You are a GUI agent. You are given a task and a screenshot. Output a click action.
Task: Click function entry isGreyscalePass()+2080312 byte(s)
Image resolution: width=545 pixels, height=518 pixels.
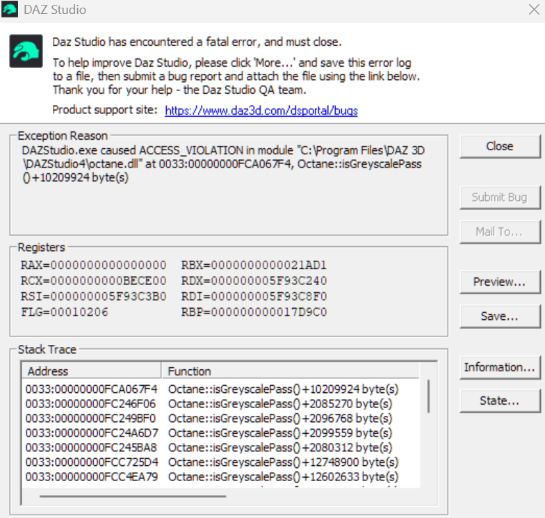[280, 448]
